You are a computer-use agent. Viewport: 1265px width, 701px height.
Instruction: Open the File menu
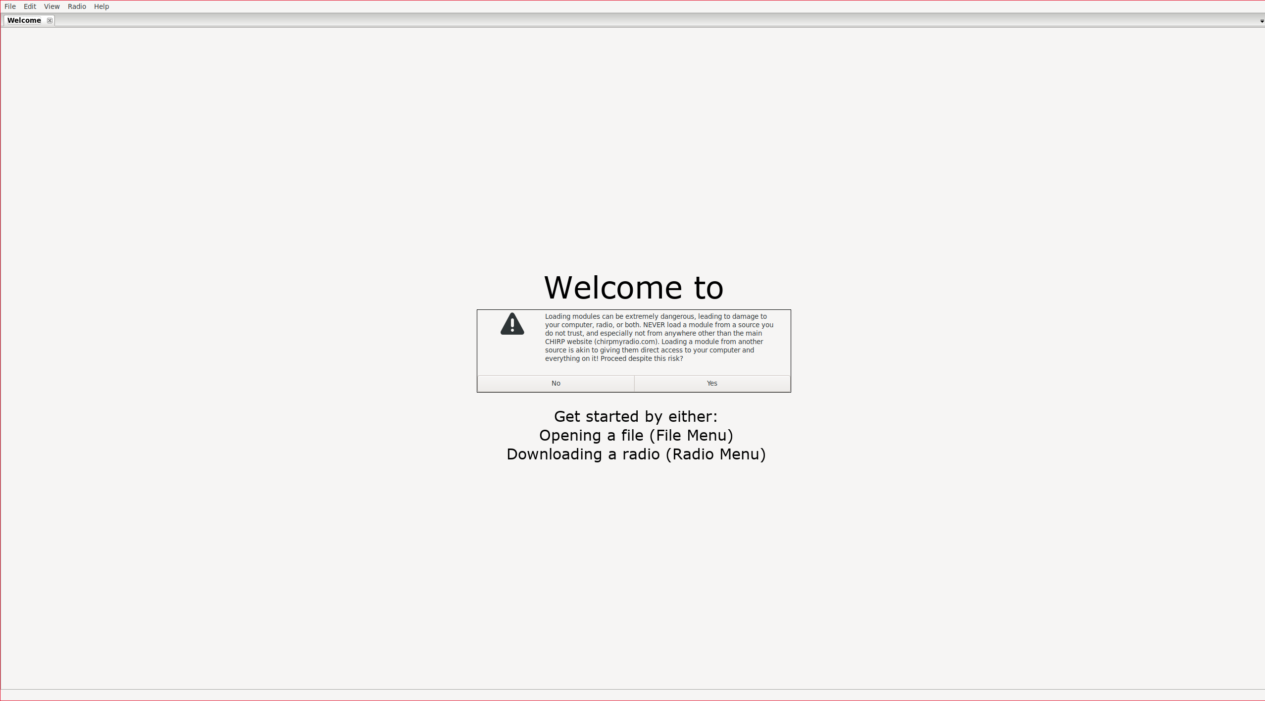pos(10,6)
